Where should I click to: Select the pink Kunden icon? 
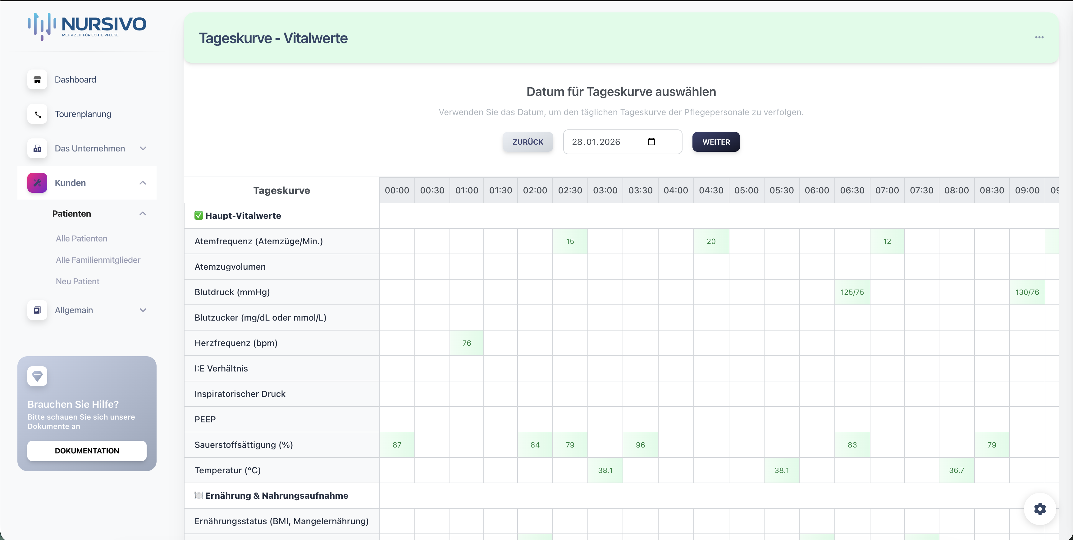[37, 182]
